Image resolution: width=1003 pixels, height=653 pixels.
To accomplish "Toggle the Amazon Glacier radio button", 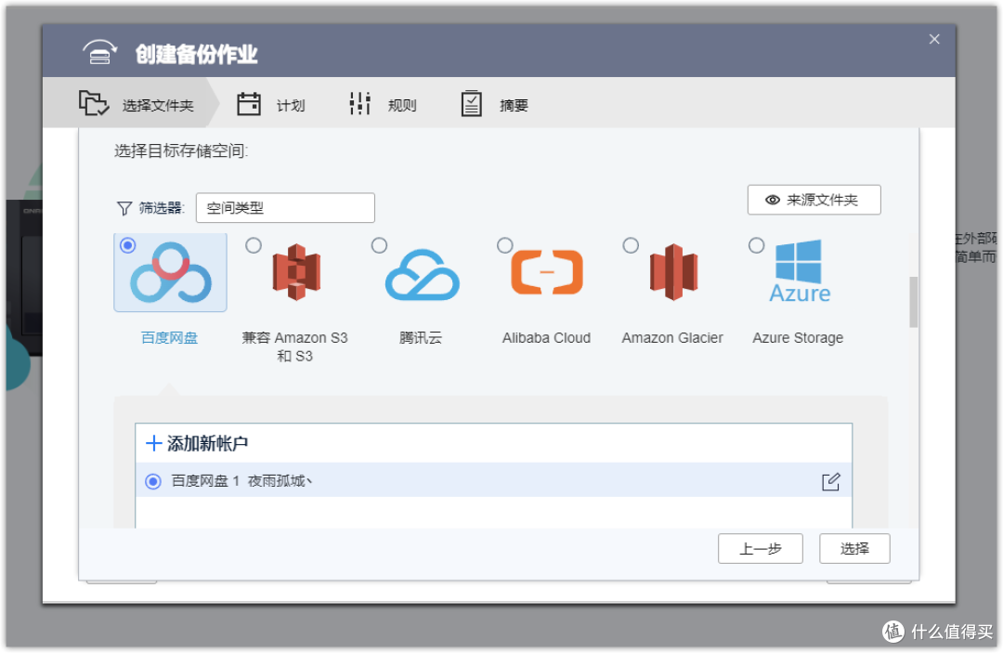I will point(631,245).
